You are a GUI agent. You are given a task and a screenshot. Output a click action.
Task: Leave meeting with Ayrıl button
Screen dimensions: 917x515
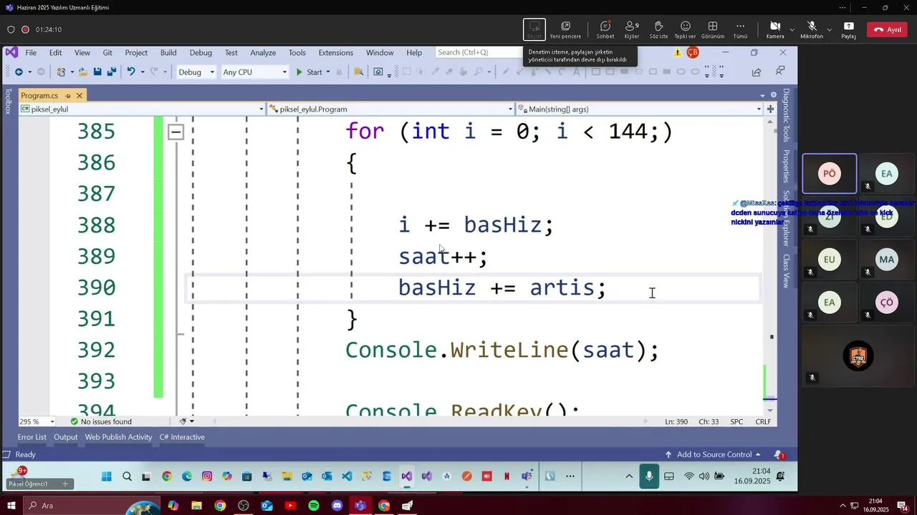click(x=887, y=29)
